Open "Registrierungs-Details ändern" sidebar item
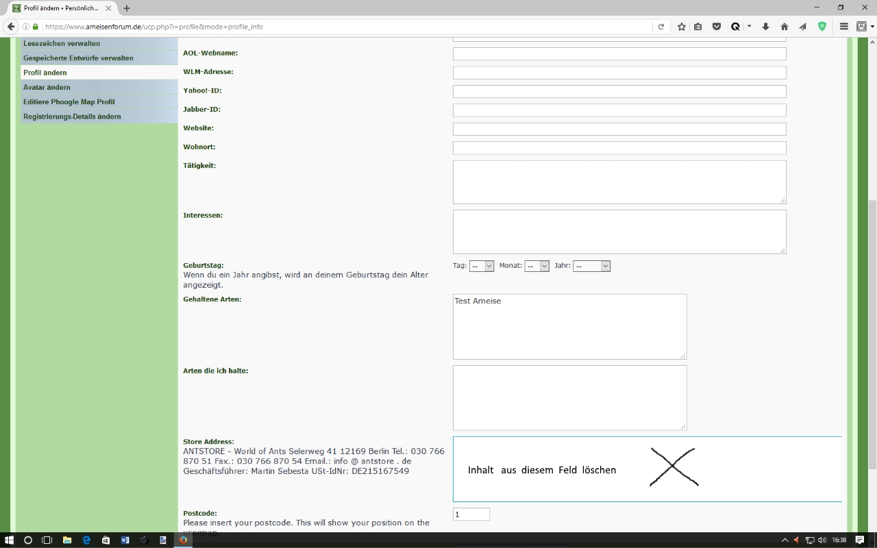This screenshot has width=877, height=548. tap(72, 116)
